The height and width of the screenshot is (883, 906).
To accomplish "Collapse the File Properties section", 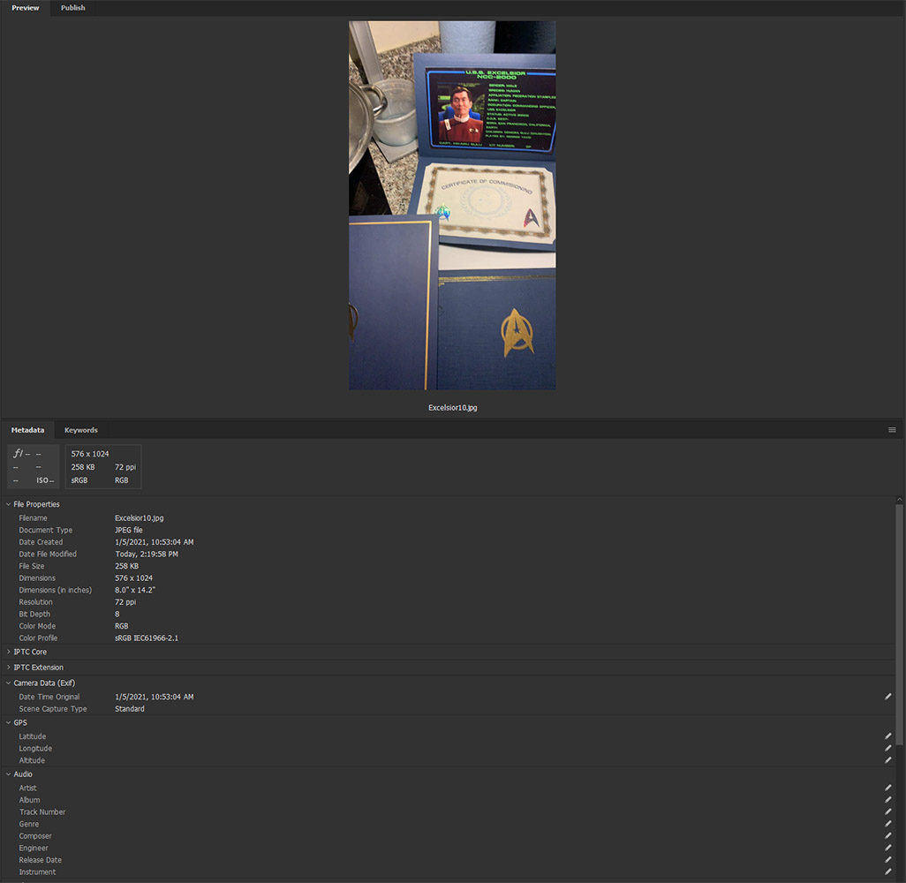I will click(x=9, y=504).
